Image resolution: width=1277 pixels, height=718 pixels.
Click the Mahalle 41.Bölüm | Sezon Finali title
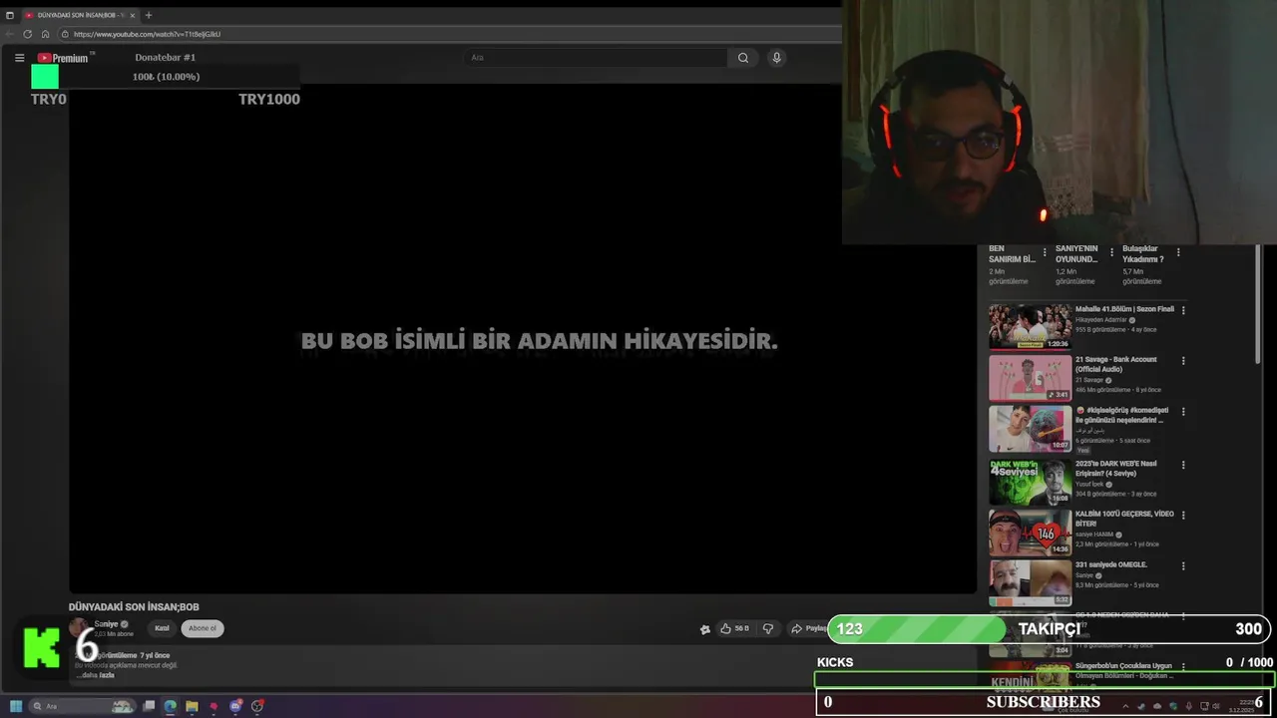pos(1124,309)
